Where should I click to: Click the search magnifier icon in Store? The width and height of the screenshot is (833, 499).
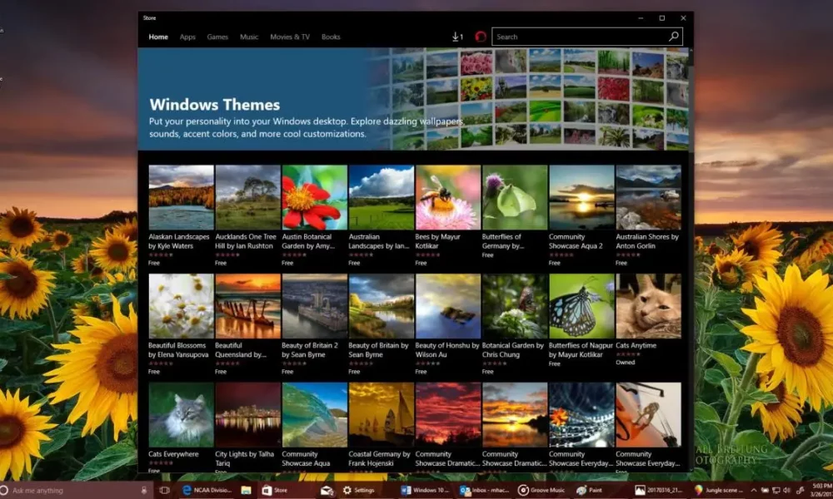coord(673,37)
